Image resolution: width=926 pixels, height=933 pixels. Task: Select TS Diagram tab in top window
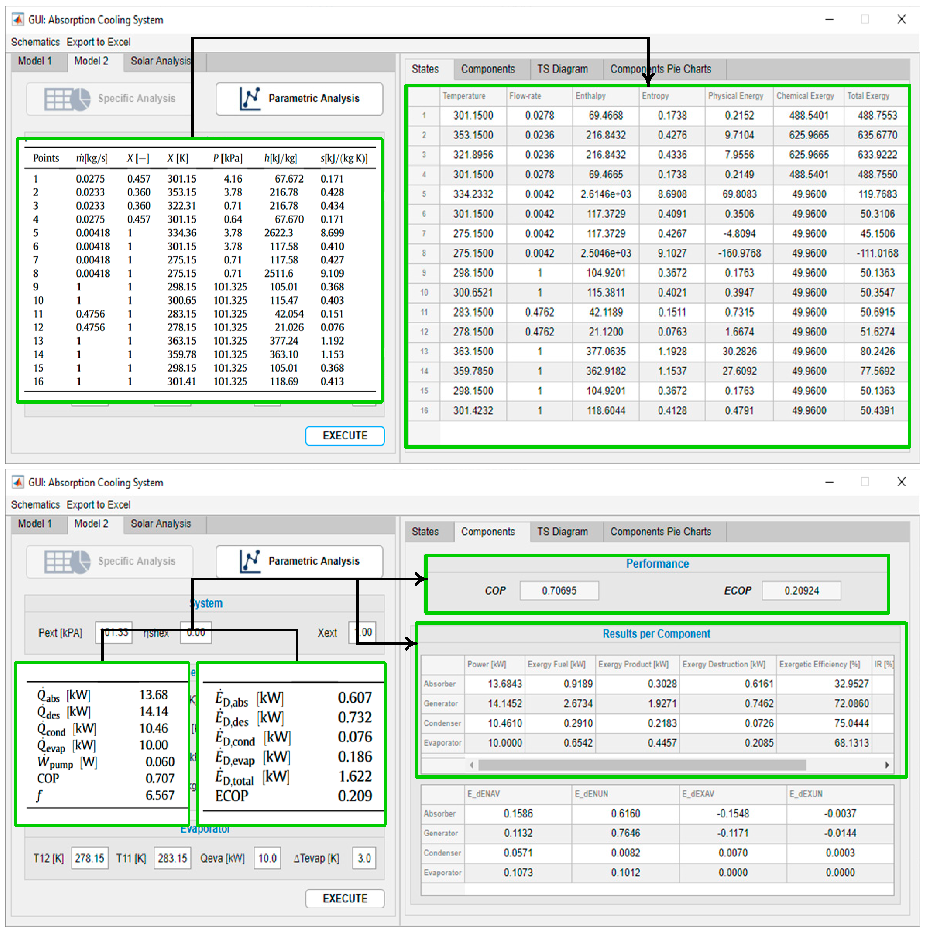point(563,69)
